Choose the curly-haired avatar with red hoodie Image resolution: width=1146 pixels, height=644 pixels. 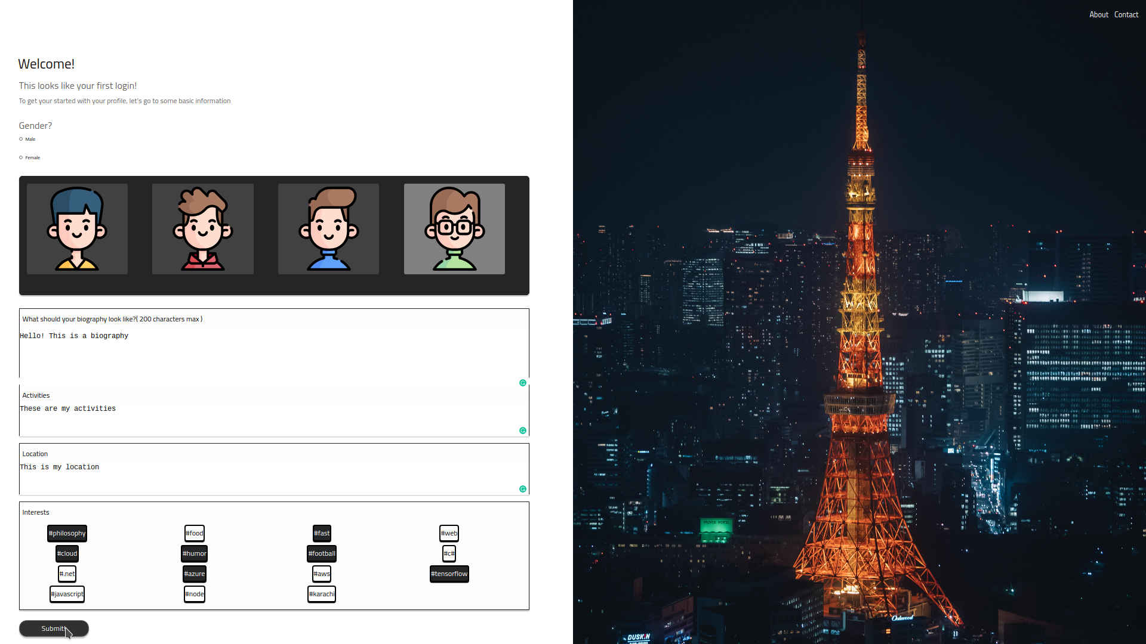click(203, 229)
